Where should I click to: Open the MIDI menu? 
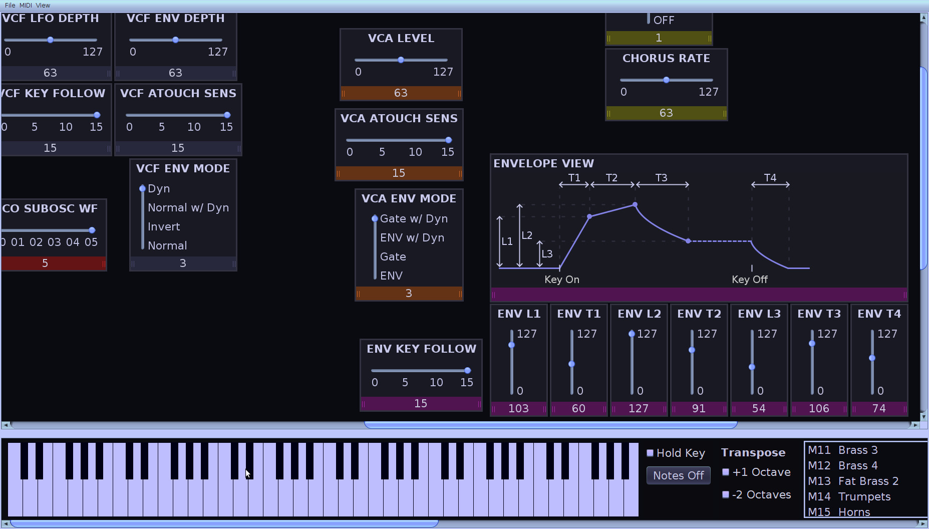click(26, 6)
